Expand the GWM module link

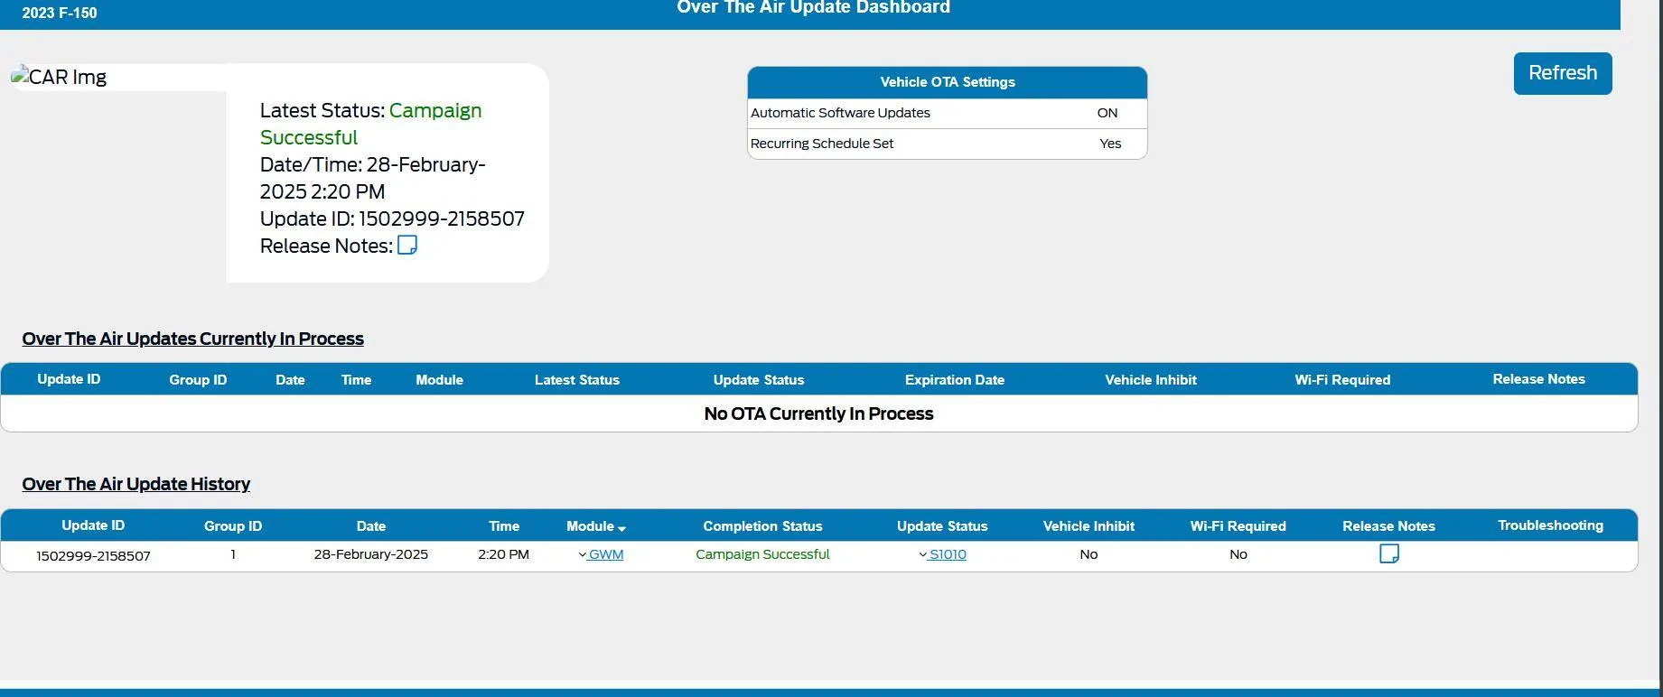click(601, 554)
